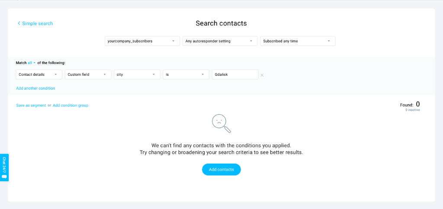
Task: Open the Chat 24/7 widget
Action: click(x=4, y=167)
